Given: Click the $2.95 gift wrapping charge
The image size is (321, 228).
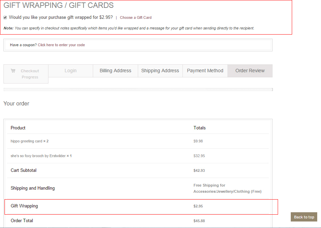Looking at the screenshot, I should (198, 206).
